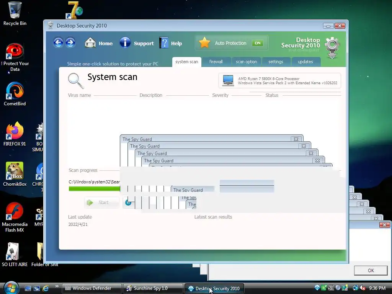Viewport: 392px width, 294px height.
Task: Click Switch between windows quick launch icon
Action: [37, 288]
